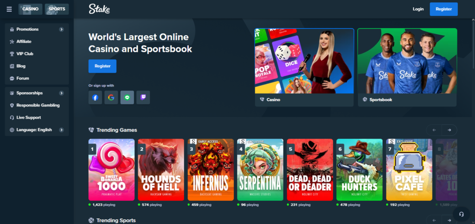
Task: Click the Sportsbook label under banner
Action: click(380, 100)
